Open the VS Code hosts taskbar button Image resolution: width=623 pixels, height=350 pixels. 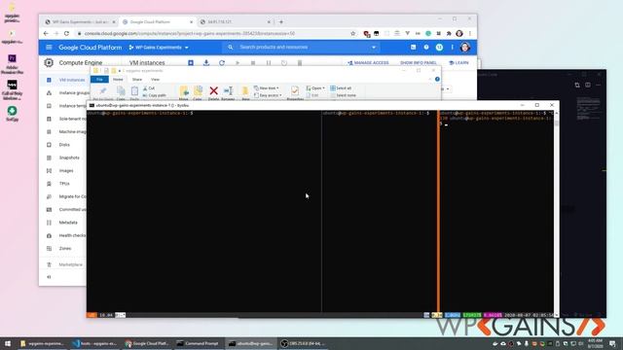click(95, 343)
